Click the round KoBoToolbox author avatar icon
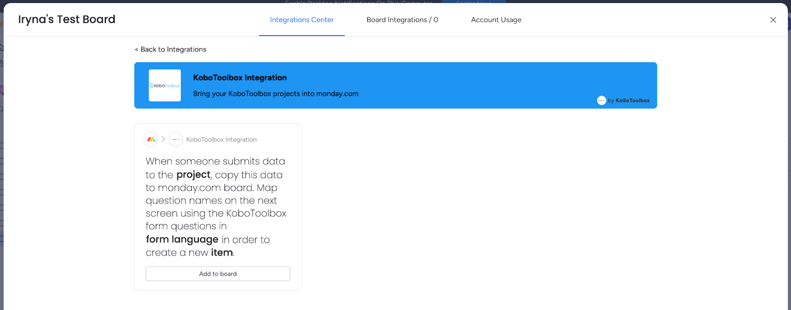The image size is (791, 310). pos(601,100)
